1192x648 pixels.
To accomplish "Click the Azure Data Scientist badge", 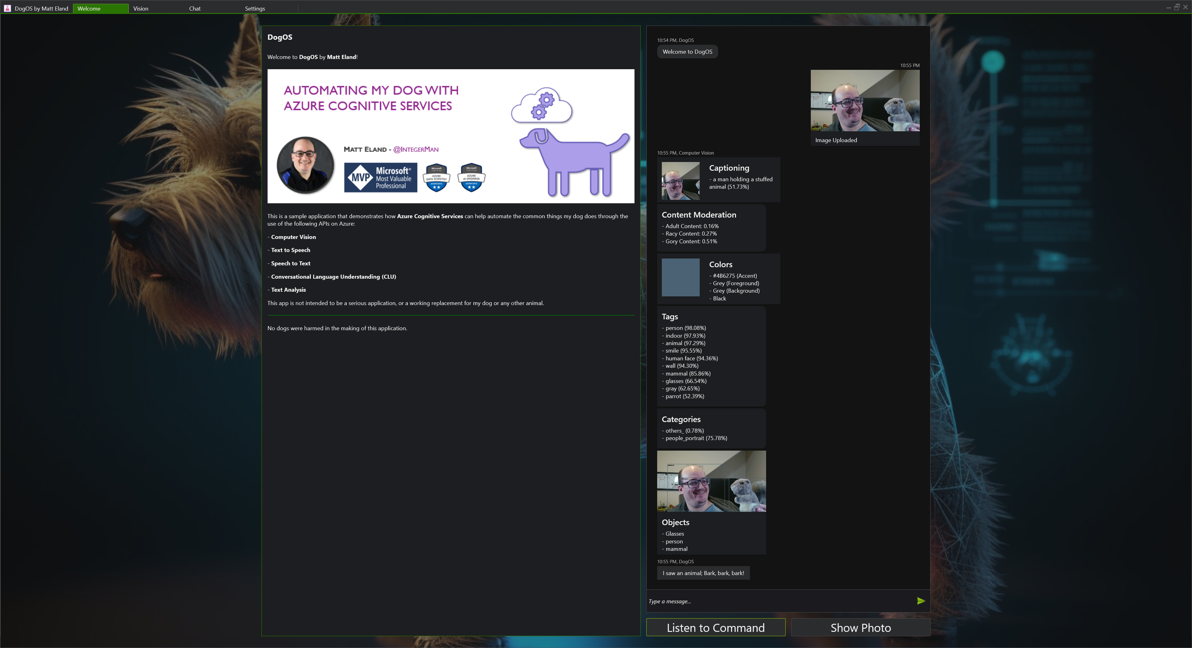I will (x=436, y=178).
